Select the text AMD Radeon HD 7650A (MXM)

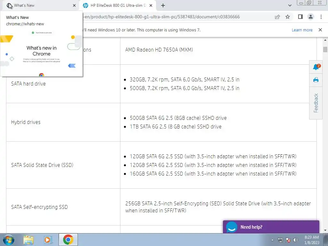click(159, 50)
